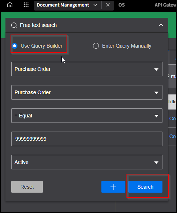Screen dimensions: 177x213
Task: Click the plus add-condition button
Action: click(x=113, y=187)
